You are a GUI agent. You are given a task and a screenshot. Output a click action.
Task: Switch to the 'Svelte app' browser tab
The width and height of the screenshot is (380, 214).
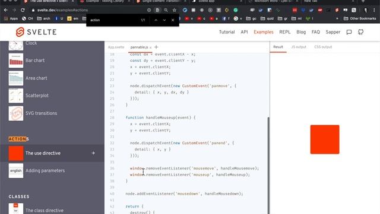click(x=207, y=1)
